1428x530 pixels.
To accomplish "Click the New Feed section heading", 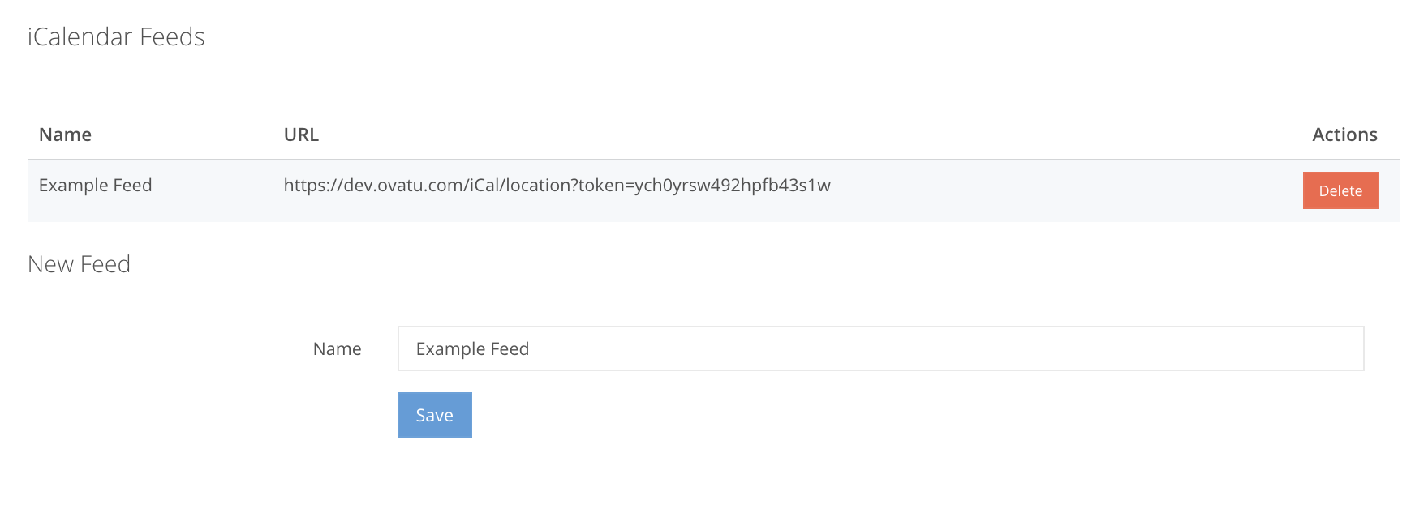I will point(79,263).
